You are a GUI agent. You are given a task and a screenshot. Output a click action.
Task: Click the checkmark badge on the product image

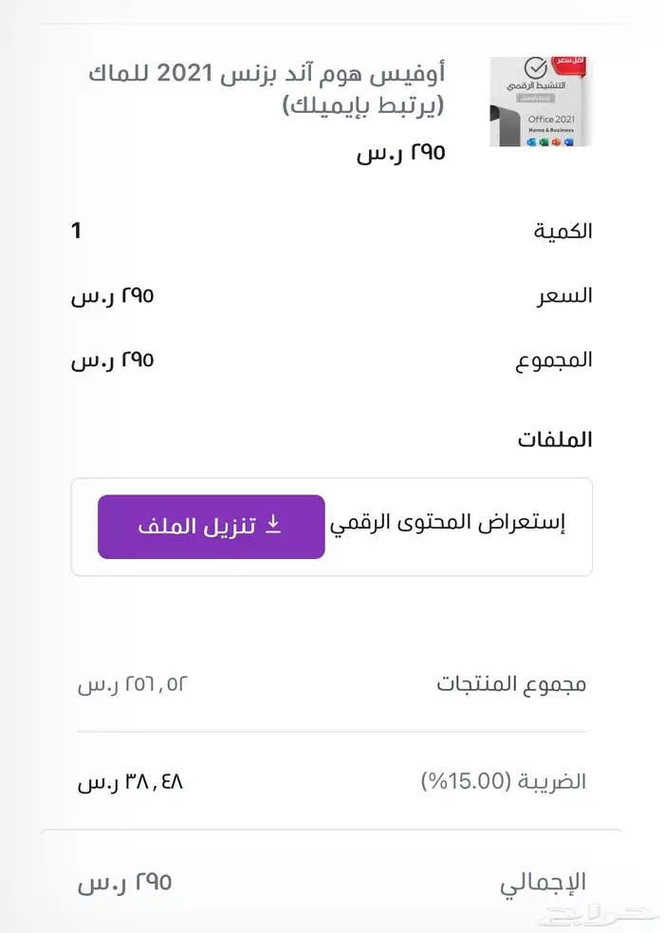pos(535,68)
